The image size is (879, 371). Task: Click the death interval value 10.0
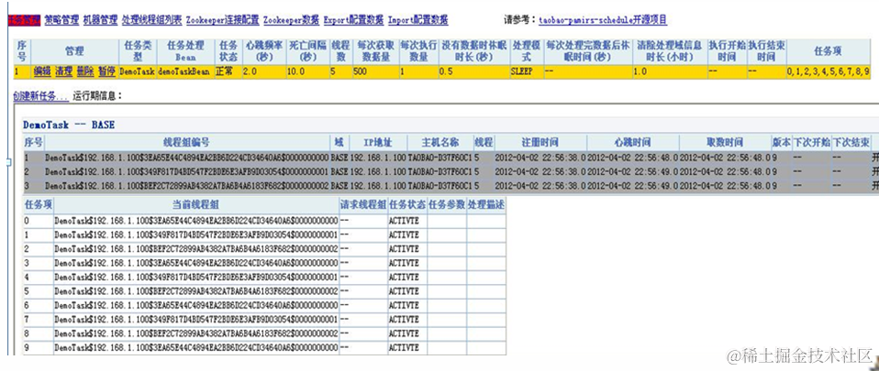pos(307,71)
